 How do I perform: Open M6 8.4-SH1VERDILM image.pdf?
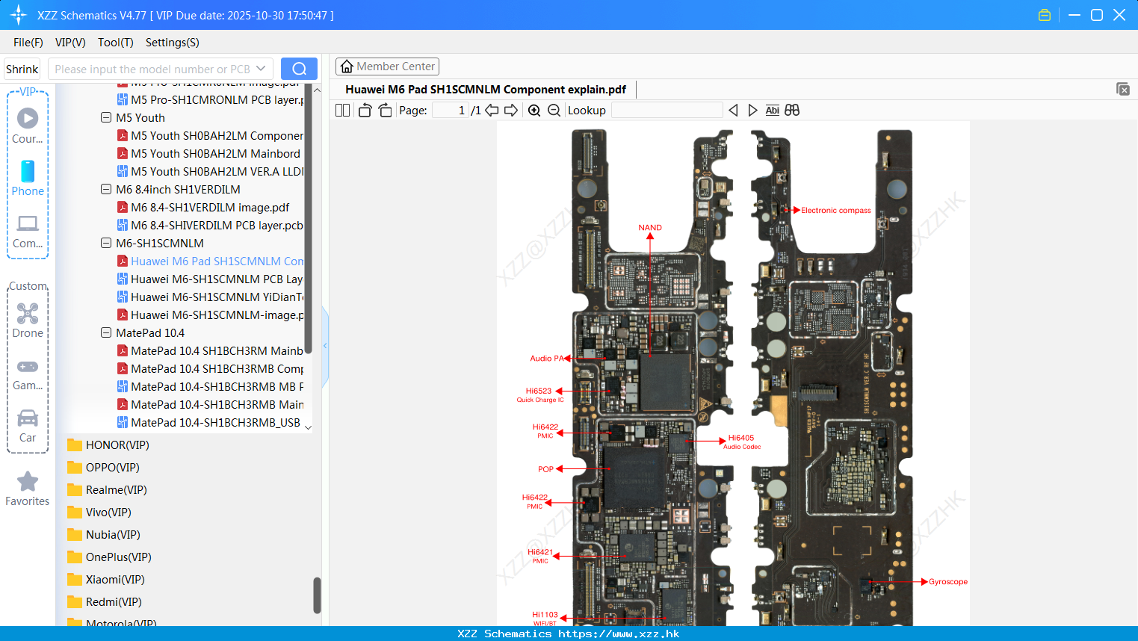click(203, 207)
